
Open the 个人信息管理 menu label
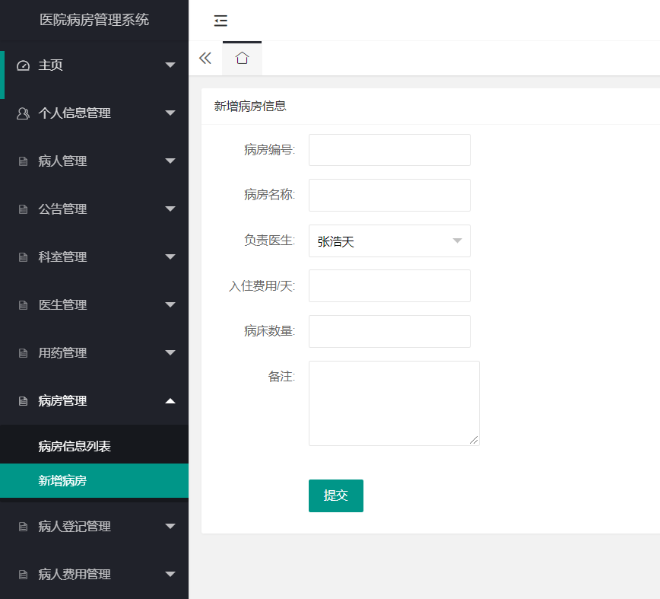click(75, 113)
